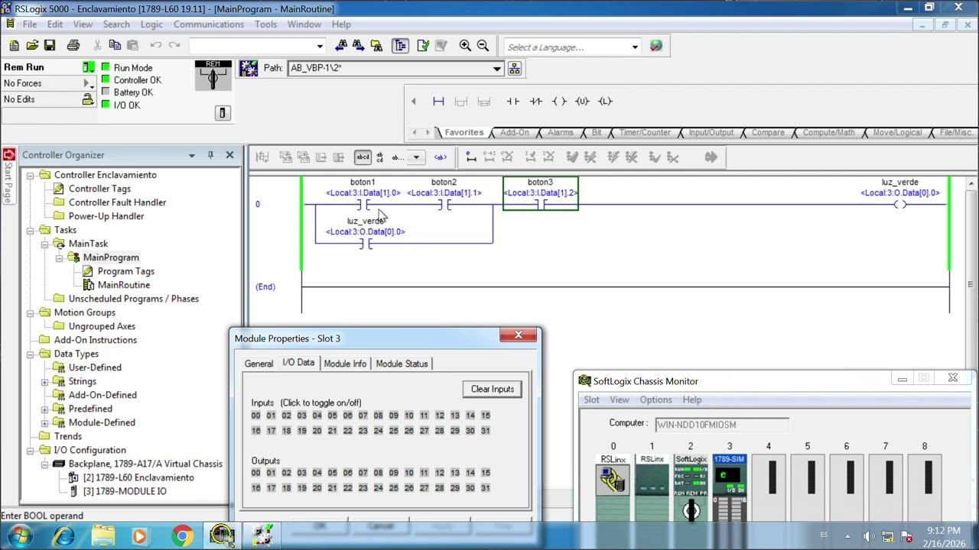Image resolution: width=979 pixels, height=550 pixels.
Task: Expand the Strings data type node
Action: (x=45, y=381)
